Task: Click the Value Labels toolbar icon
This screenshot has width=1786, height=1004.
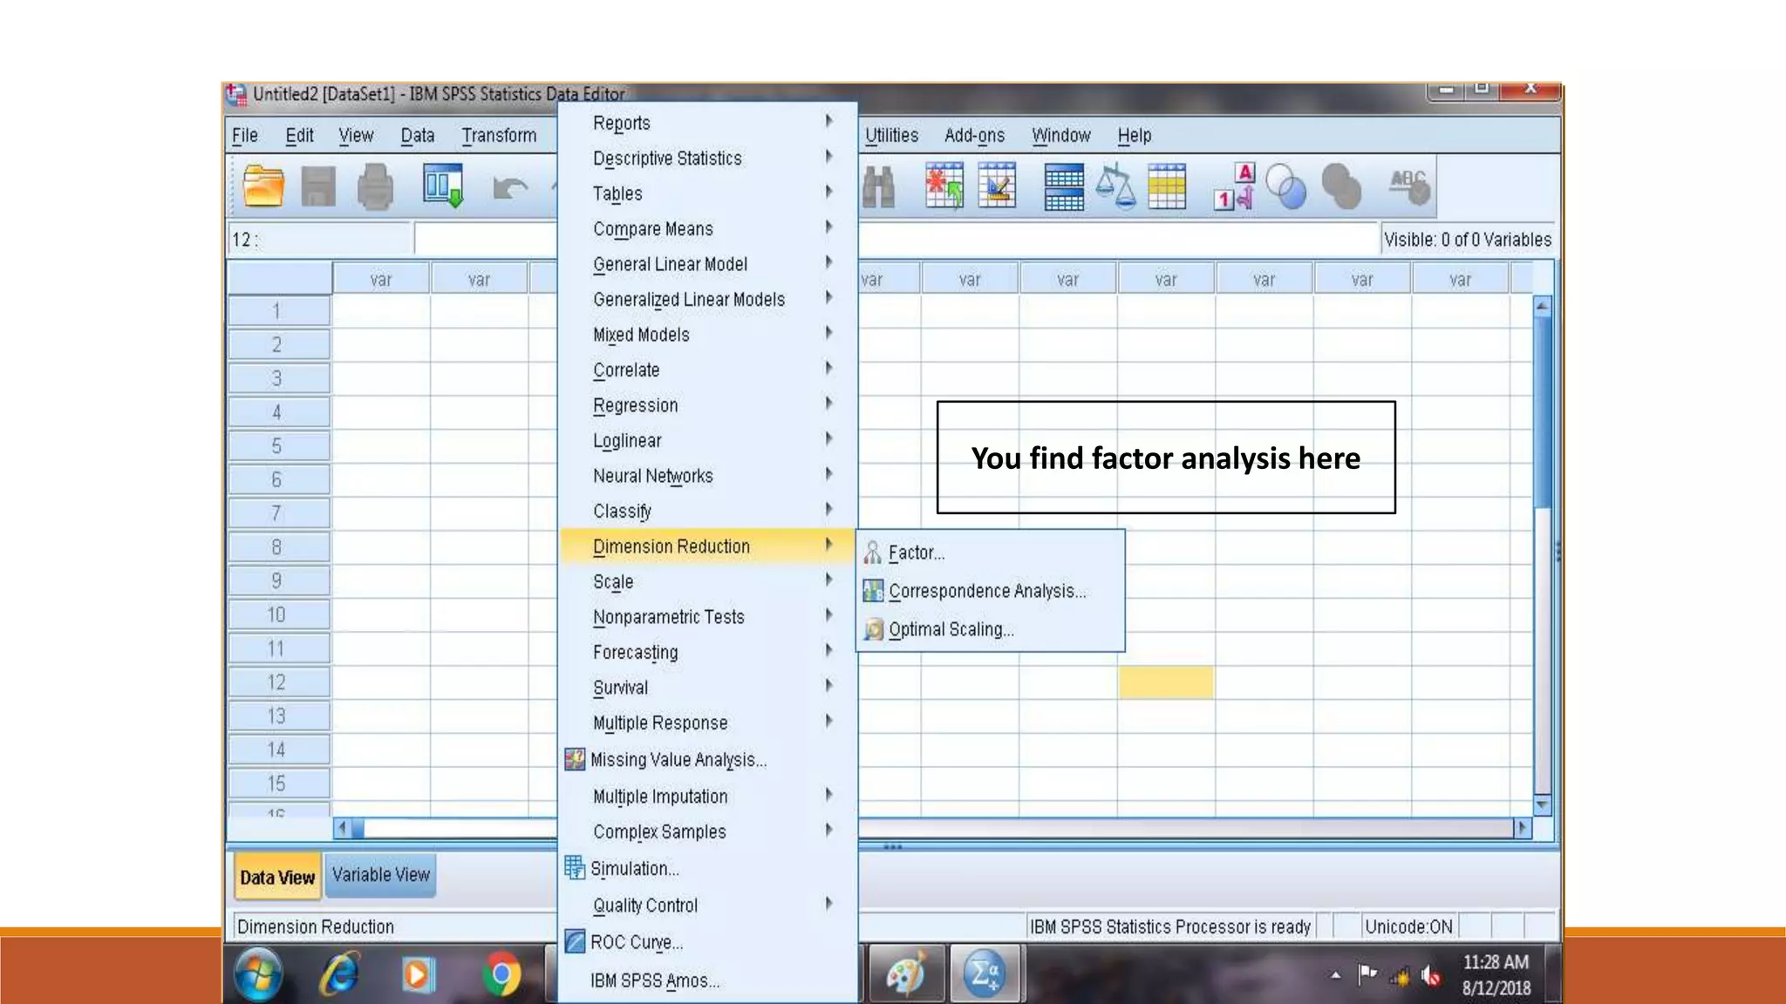Action: point(1235,187)
